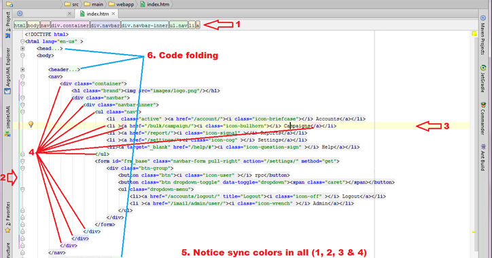Click the yellow warning stripe in error gutter
Image resolution: width=492 pixels, height=258 pixels.
[474, 232]
